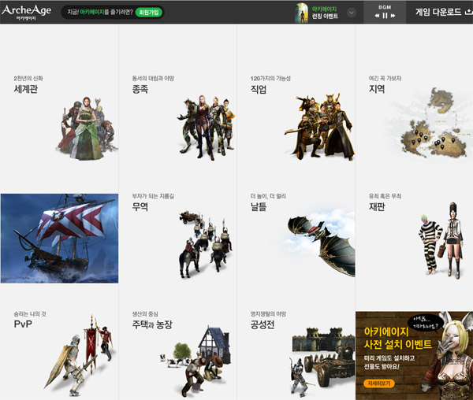Image resolution: width=473 pixels, height=400 pixels.
Task: Open the 날틀 glider section
Action: [x=259, y=206]
